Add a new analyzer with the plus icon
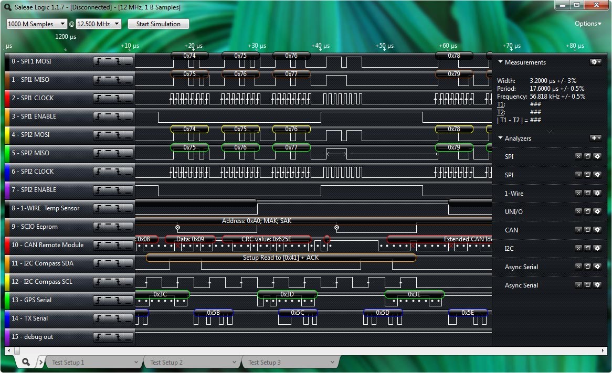The height and width of the screenshot is (373, 612). click(595, 138)
